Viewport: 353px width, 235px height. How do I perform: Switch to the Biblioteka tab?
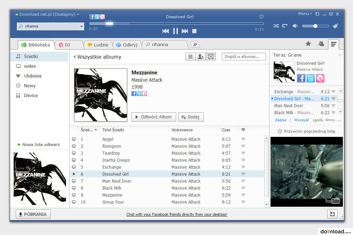(x=36, y=45)
